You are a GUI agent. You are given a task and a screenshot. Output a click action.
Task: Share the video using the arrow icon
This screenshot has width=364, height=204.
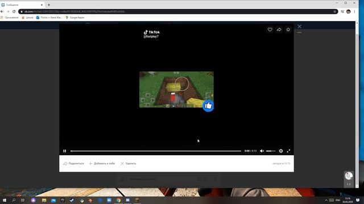pos(279,29)
